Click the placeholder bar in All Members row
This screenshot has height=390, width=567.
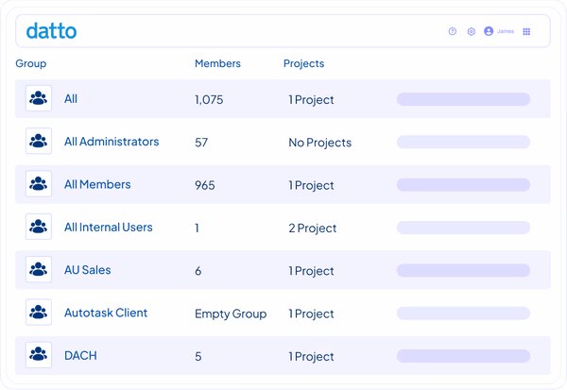pos(464,185)
